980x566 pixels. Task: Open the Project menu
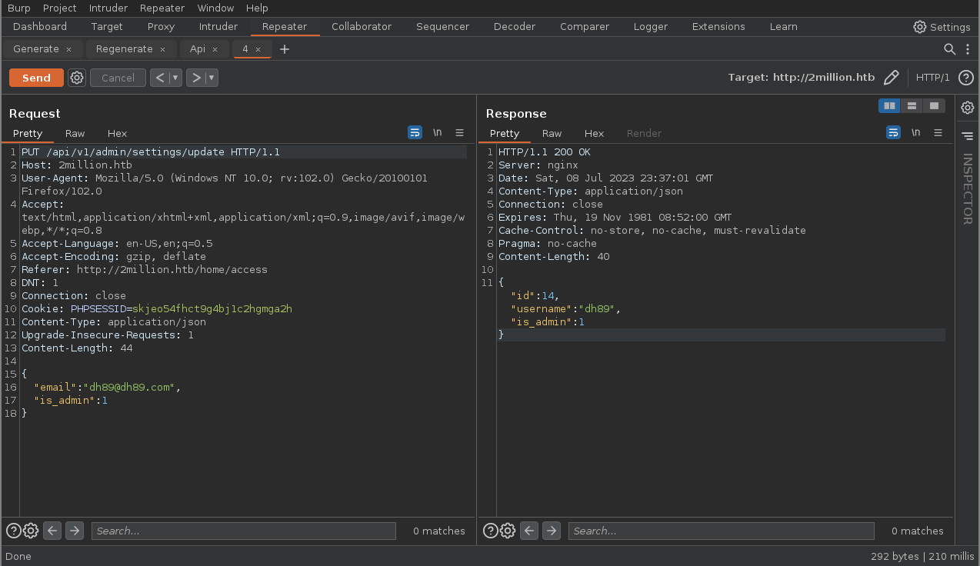tap(60, 8)
